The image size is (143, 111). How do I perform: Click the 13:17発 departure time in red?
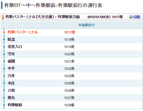click(x=70, y=32)
